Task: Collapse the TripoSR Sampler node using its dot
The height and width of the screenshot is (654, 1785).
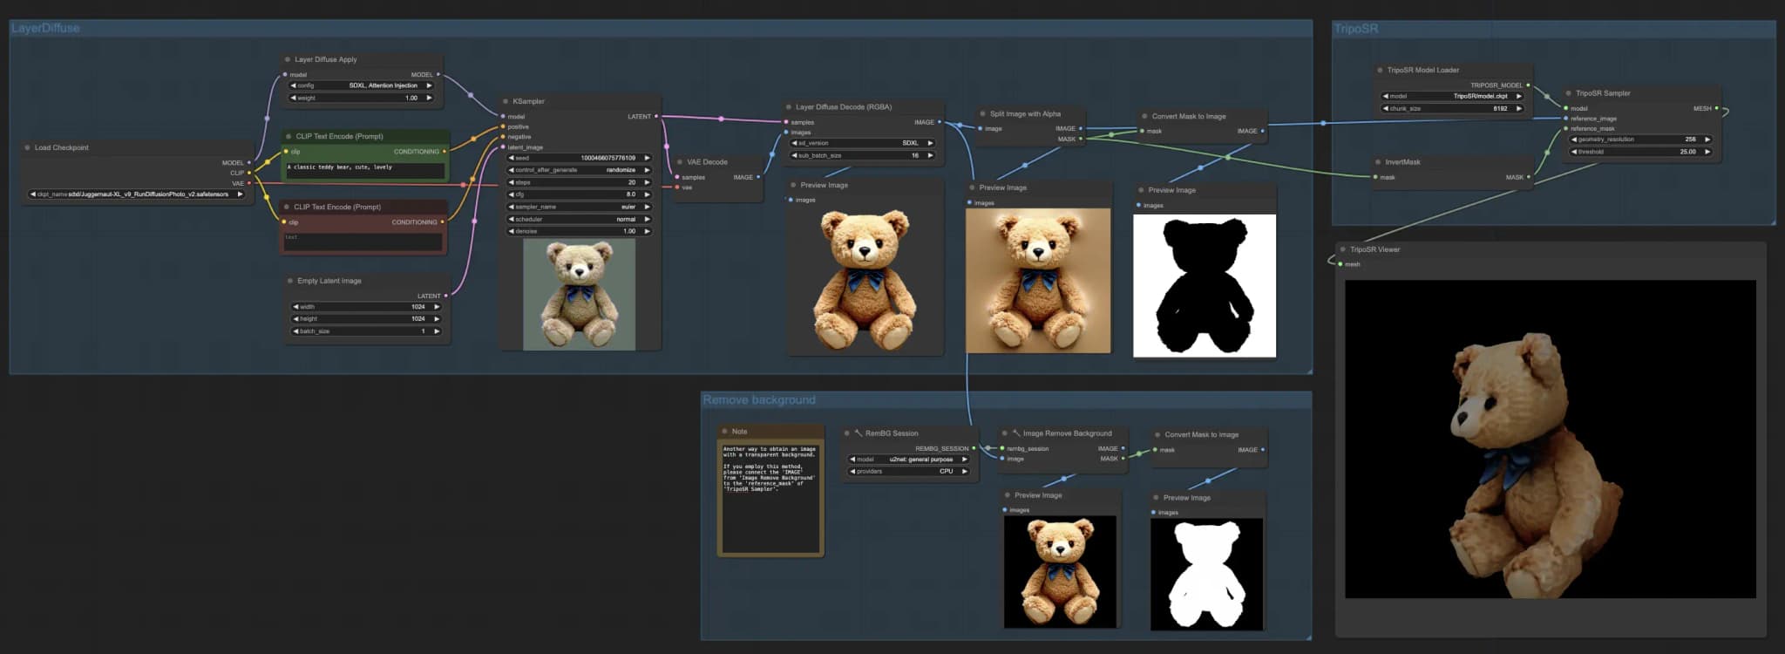Action: tap(1568, 93)
